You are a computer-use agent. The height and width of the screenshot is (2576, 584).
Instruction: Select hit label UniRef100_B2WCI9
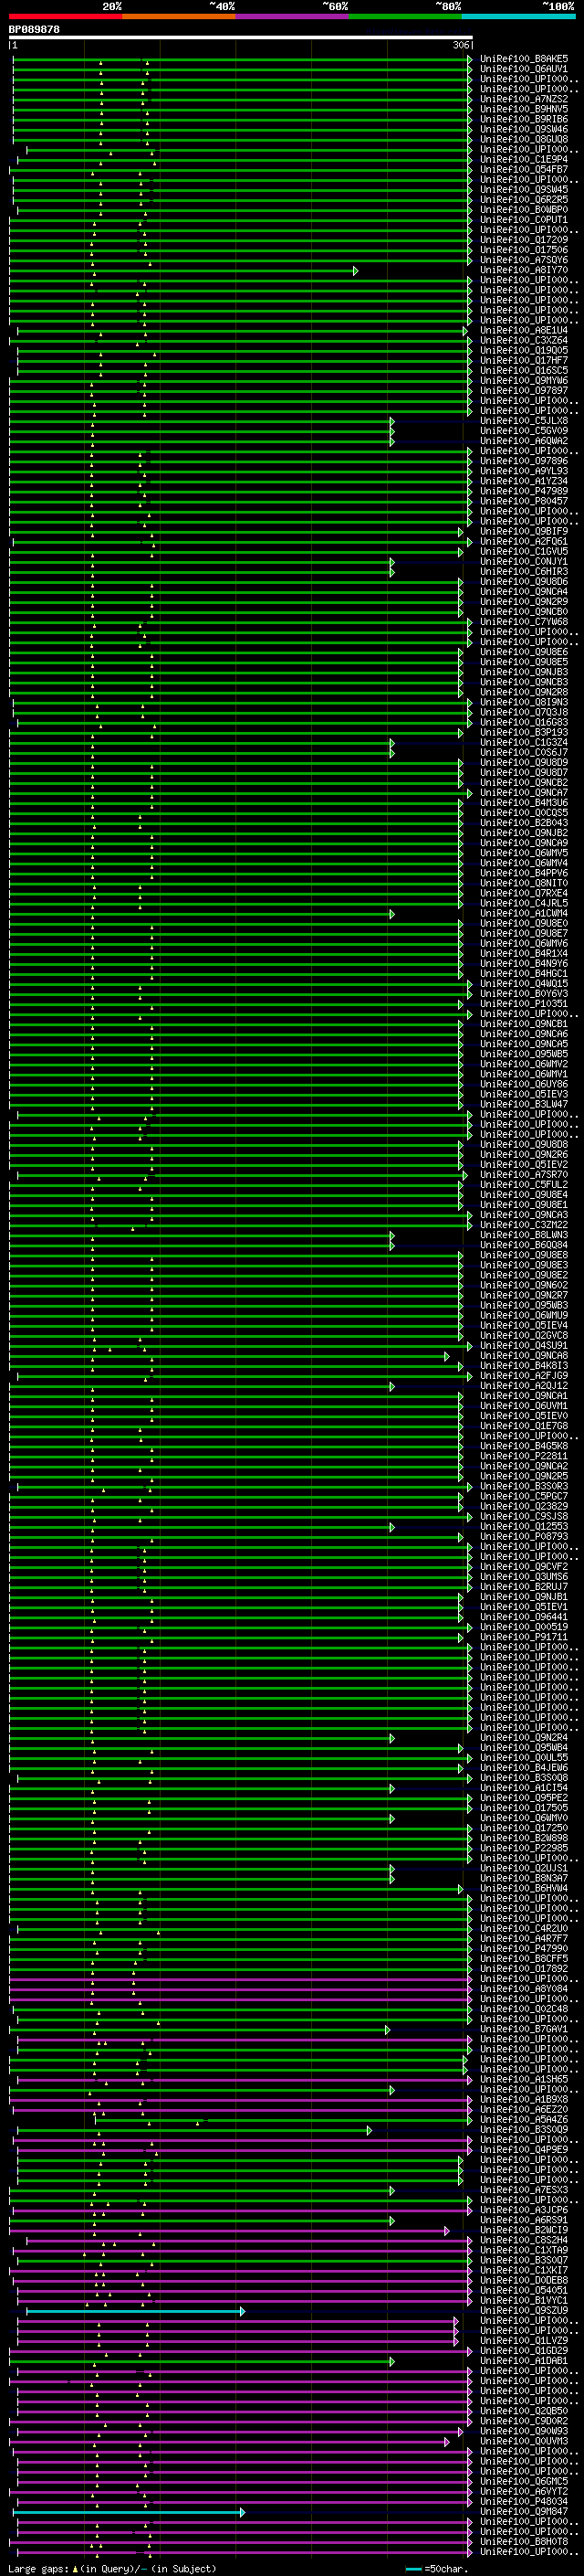524,2230
